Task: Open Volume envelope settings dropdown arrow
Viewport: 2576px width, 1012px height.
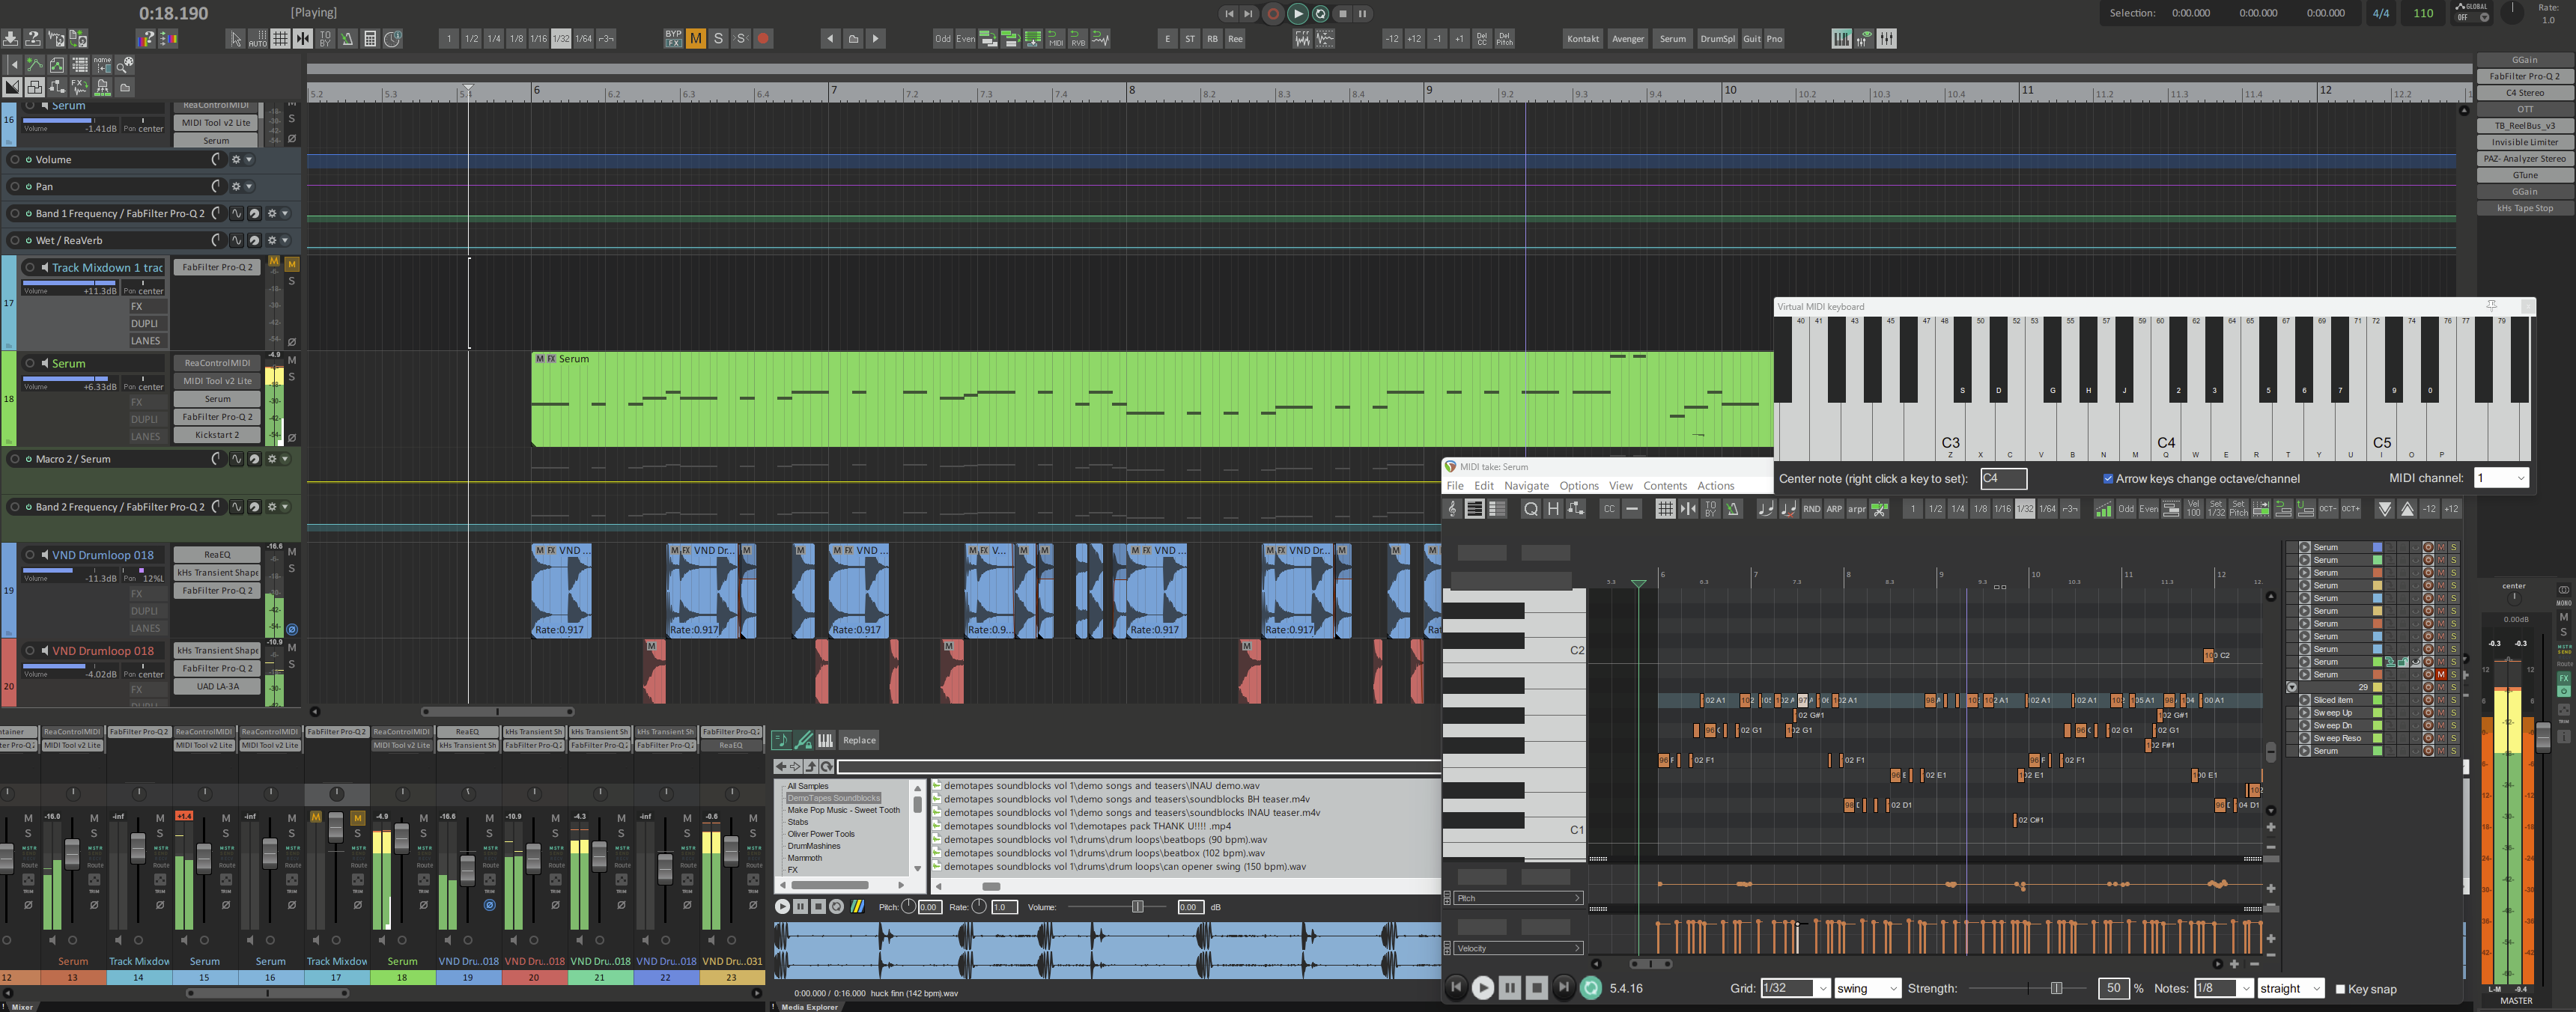Action: pyautogui.click(x=249, y=160)
